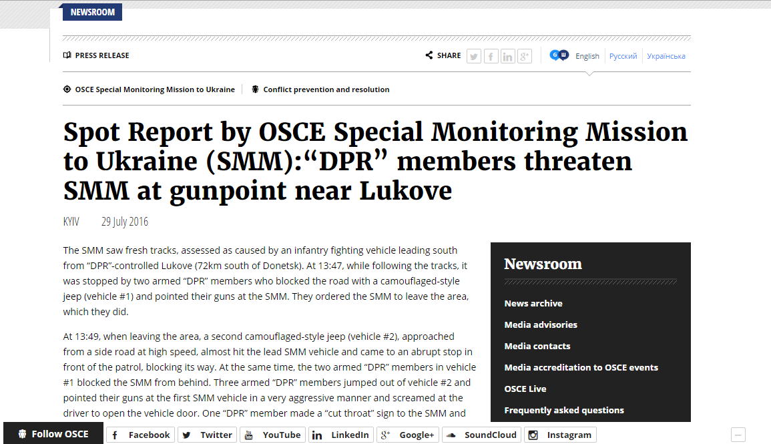The width and height of the screenshot is (771, 444).
Task: Click the Spot Report article headline
Action: pyautogui.click(x=375, y=162)
